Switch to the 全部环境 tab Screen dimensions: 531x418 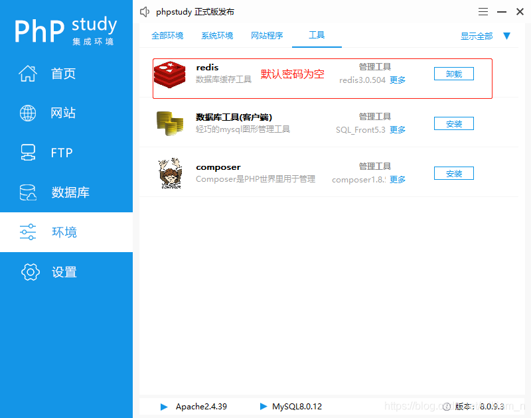(x=167, y=36)
